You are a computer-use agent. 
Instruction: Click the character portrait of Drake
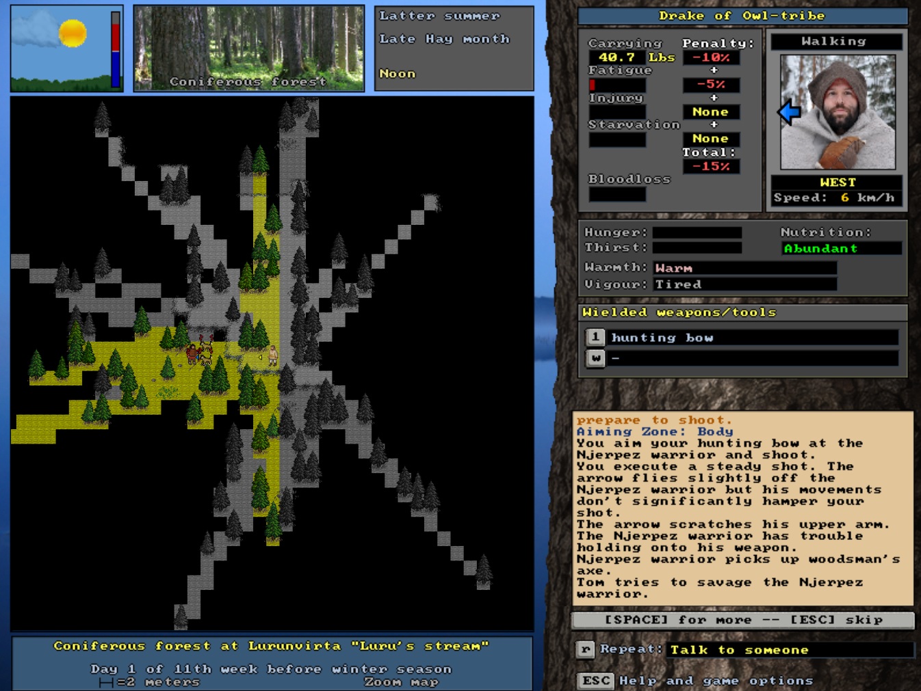[838, 112]
